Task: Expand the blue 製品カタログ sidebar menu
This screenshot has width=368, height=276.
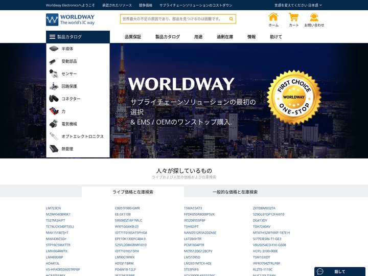Action: pos(78,37)
